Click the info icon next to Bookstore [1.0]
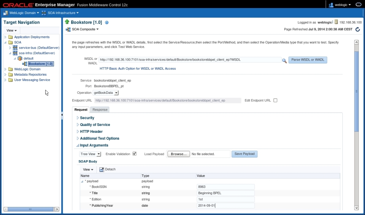Image resolution: width=365 pixels, height=215 pixels. point(106,22)
